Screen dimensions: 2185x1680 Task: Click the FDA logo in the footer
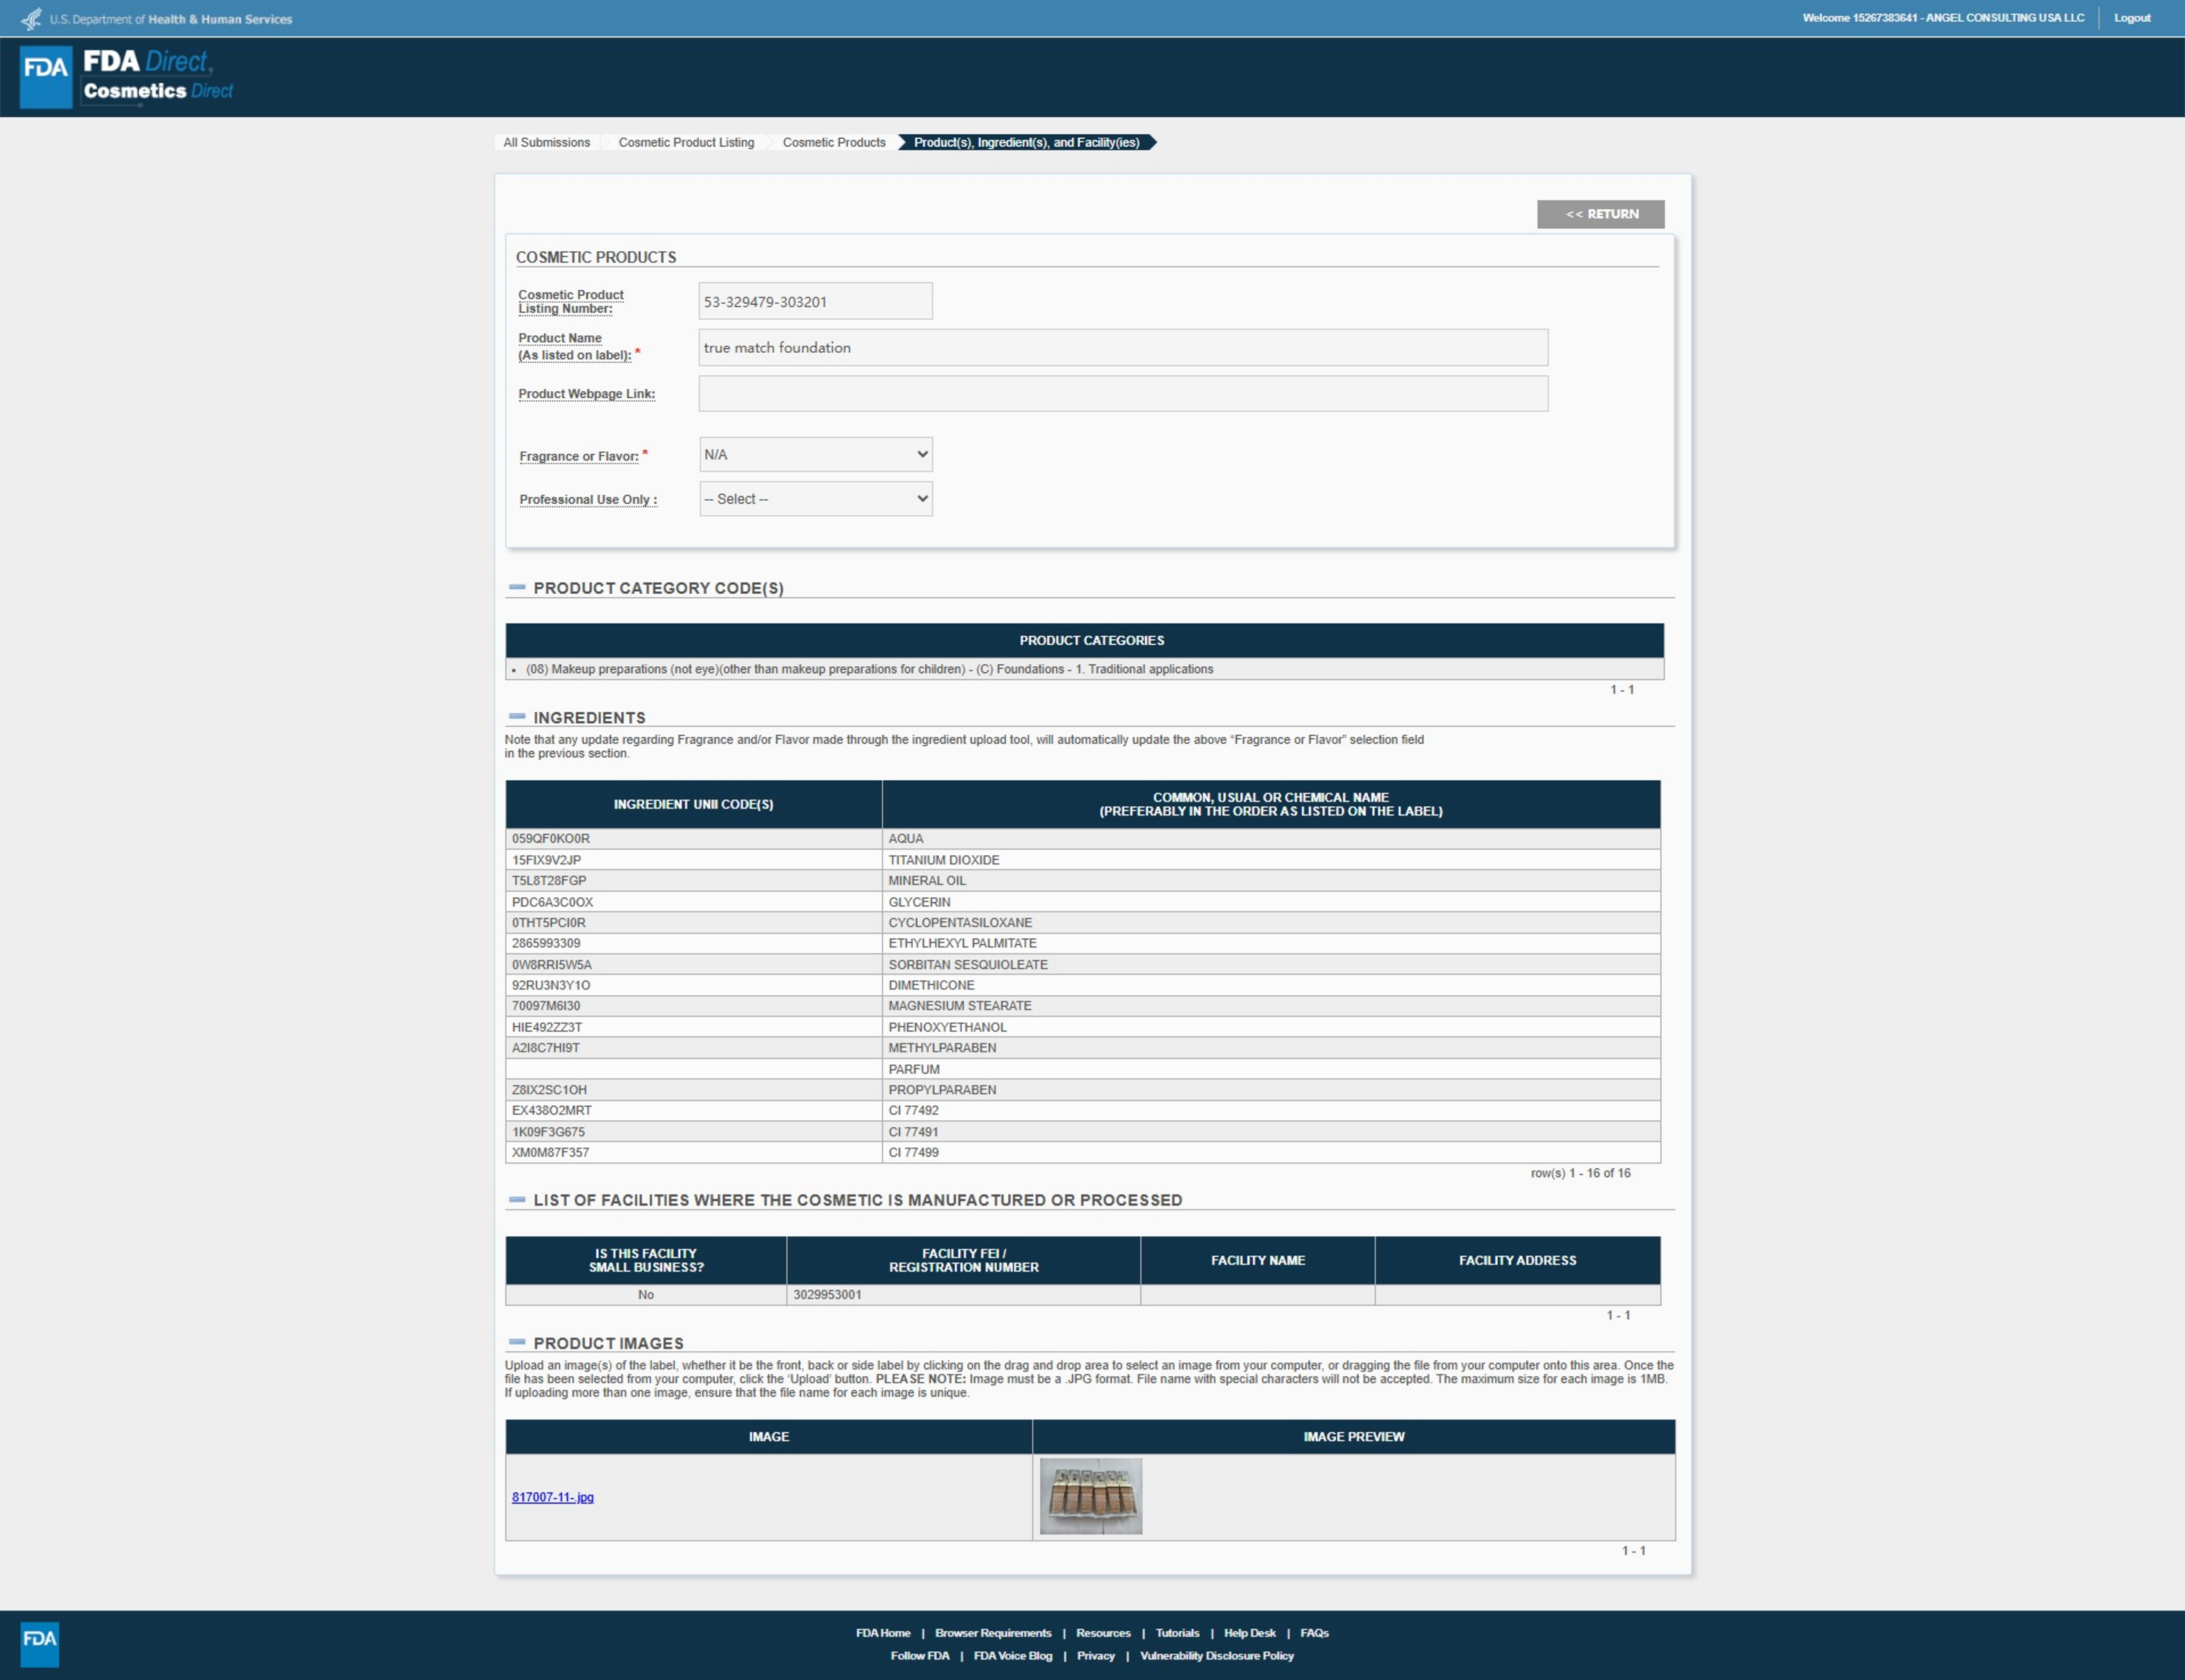[40, 1644]
